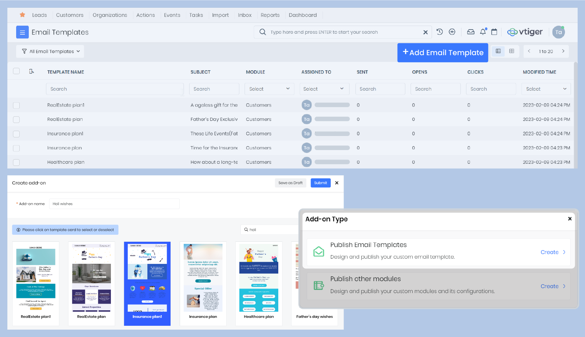Open the notifications bell icon
This screenshot has width=585, height=337.
click(483, 32)
